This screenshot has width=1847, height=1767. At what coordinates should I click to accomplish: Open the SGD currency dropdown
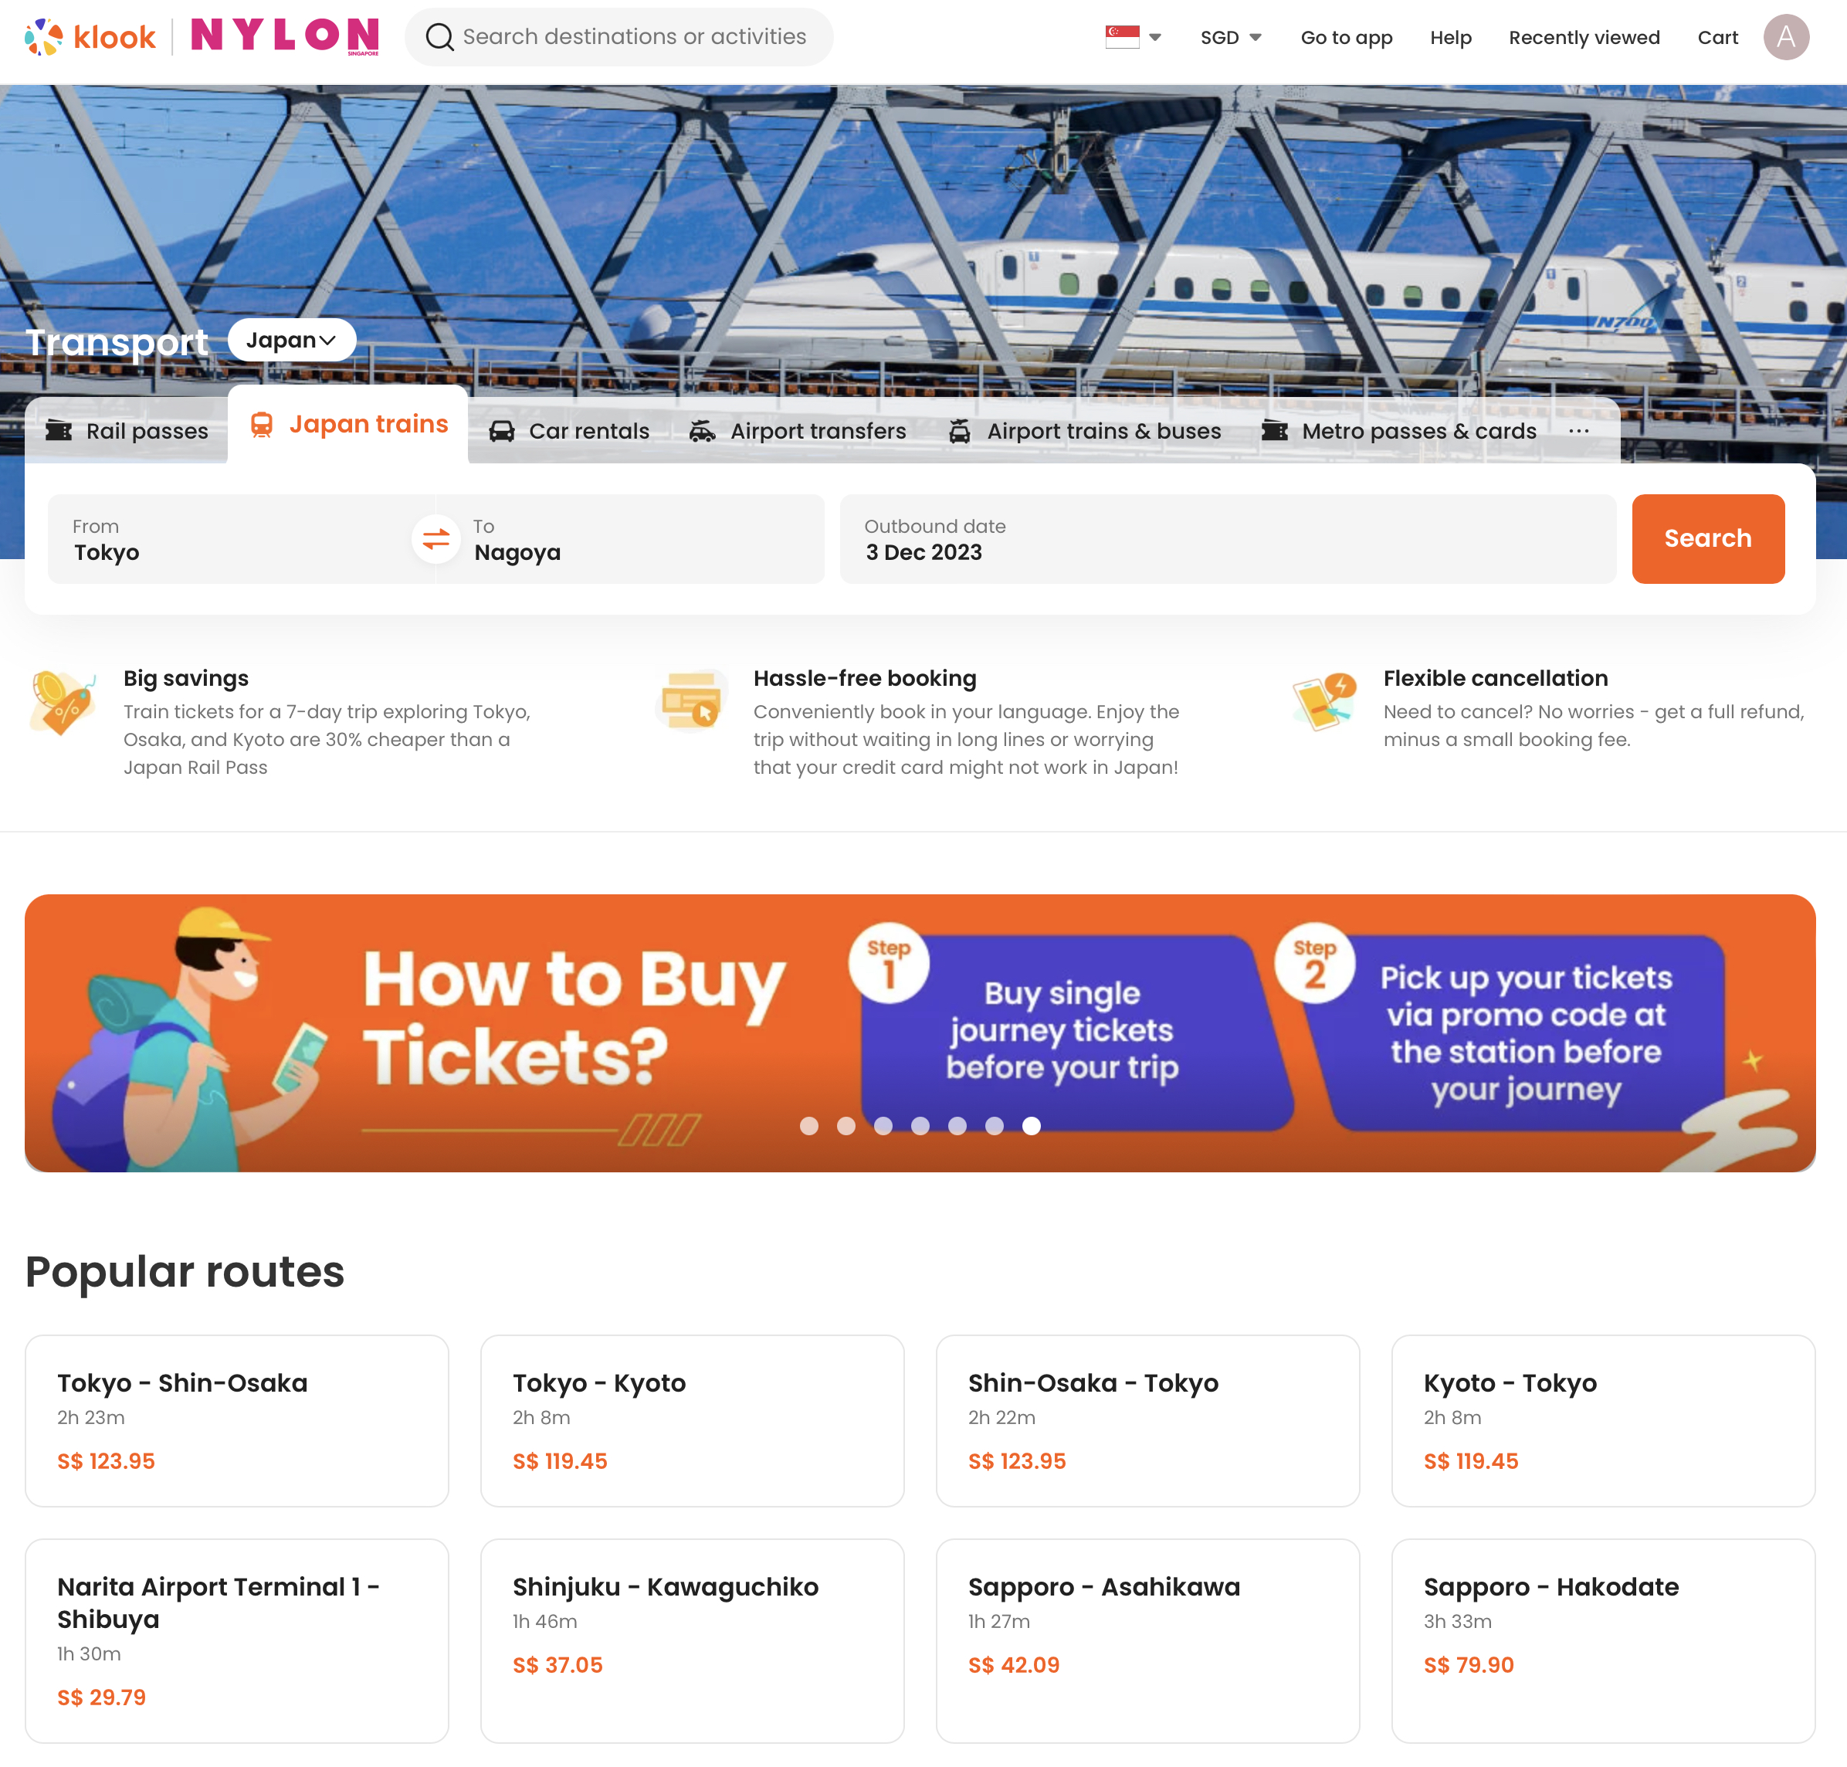(1230, 38)
